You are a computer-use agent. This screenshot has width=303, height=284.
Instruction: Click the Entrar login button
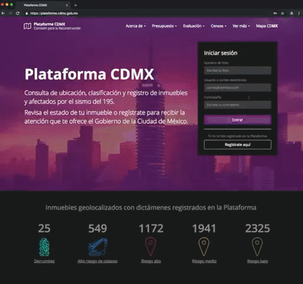pos(237,120)
